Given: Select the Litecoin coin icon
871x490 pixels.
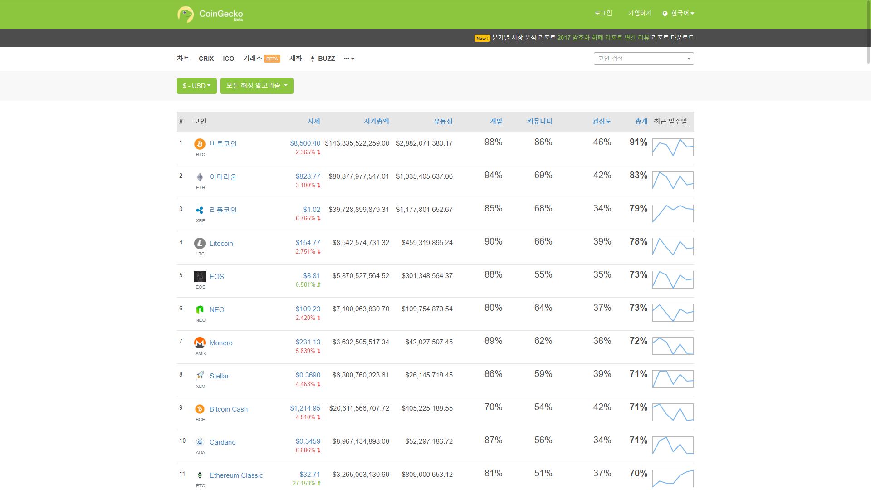Looking at the screenshot, I should (200, 244).
